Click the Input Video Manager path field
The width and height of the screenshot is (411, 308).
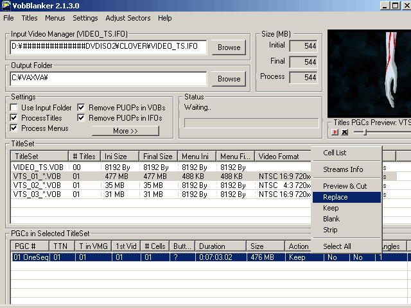click(109, 47)
